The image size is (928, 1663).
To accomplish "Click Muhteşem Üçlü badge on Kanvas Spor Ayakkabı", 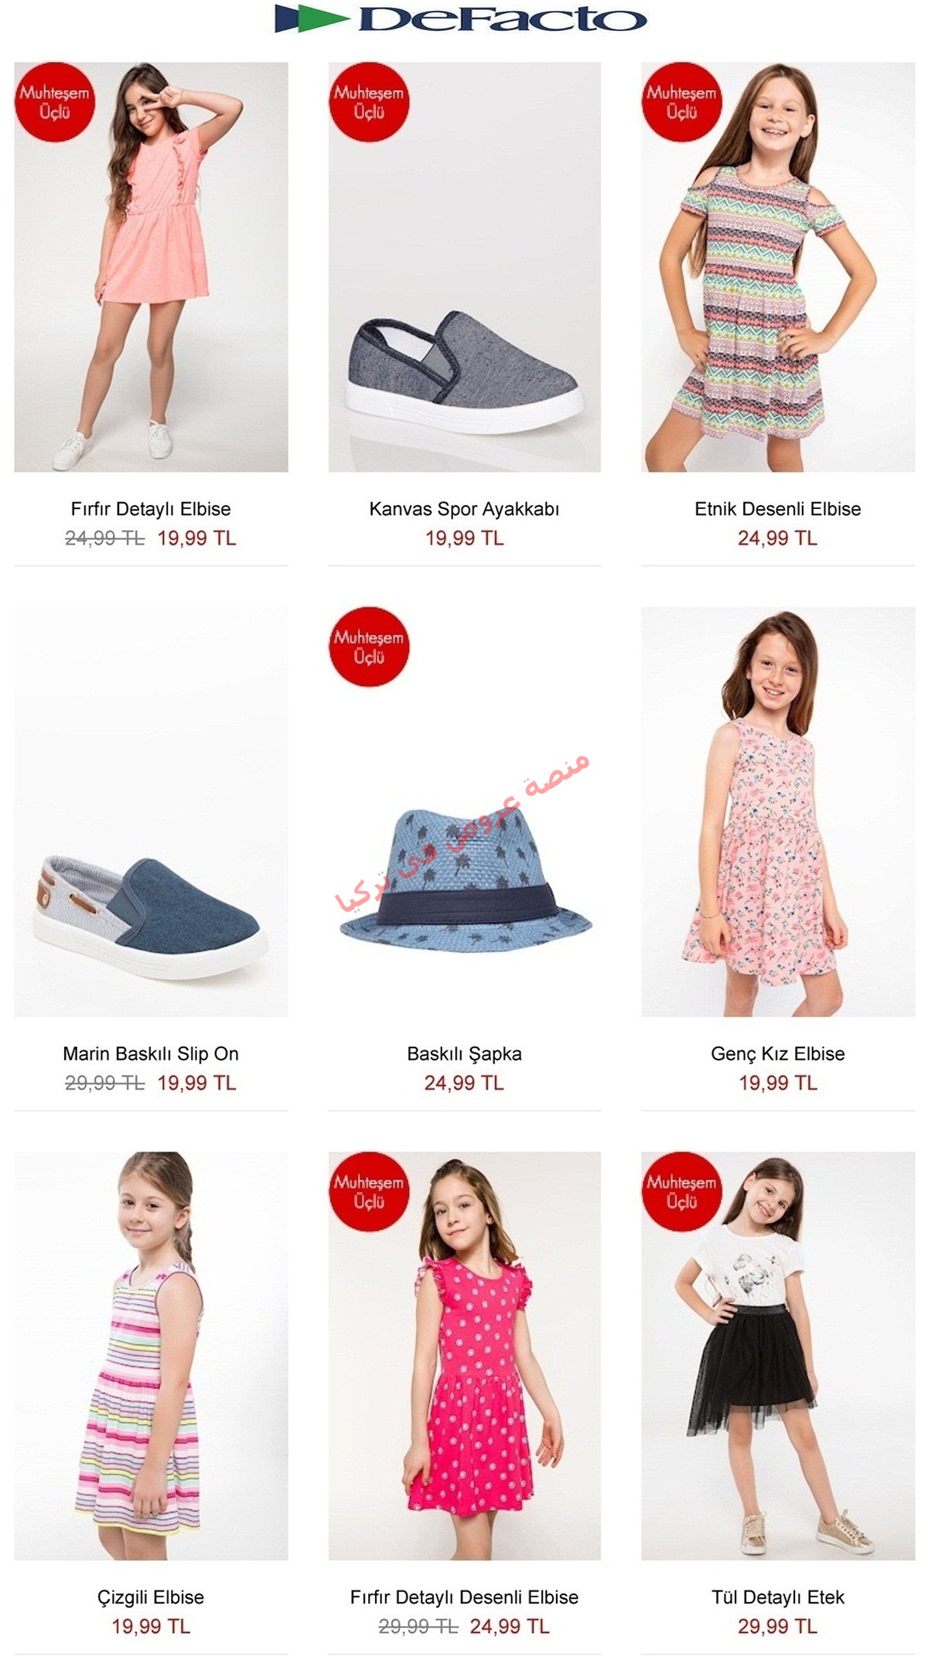I will click(x=369, y=102).
